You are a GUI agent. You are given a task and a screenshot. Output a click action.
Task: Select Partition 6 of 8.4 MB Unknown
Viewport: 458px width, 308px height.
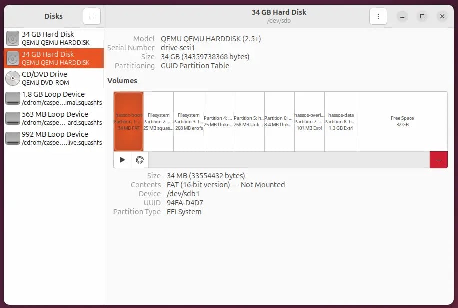[x=279, y=121]
